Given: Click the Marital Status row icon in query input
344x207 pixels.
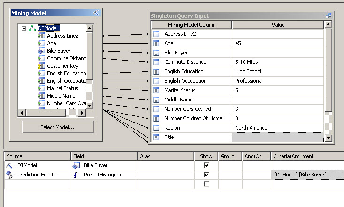Looking at the screenshot, I should 156,91.
